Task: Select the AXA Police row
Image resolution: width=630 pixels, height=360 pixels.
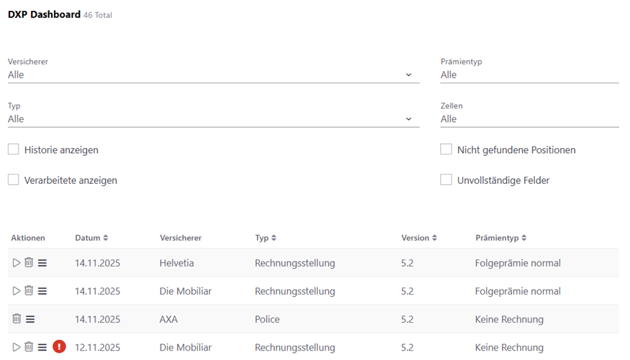Action: [x=288, y=319]
